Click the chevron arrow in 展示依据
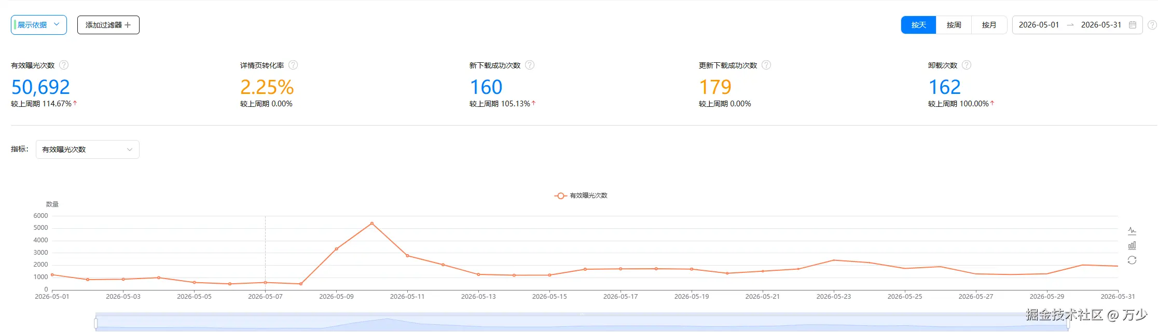Viewport: 1158px width, 332px height. coord(57,24)
